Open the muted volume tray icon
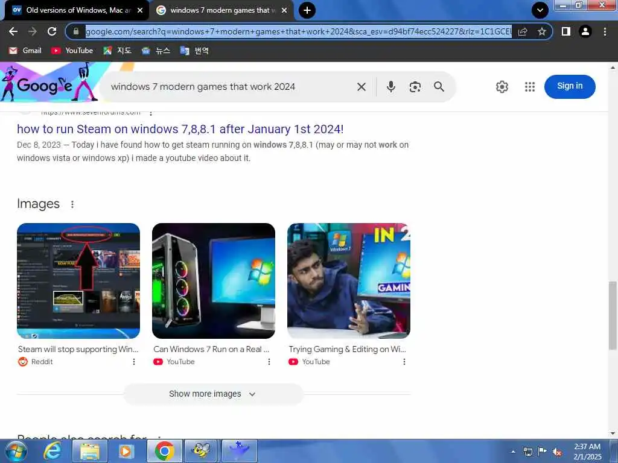This screenshot has width=618, height=463. (556, 452)
